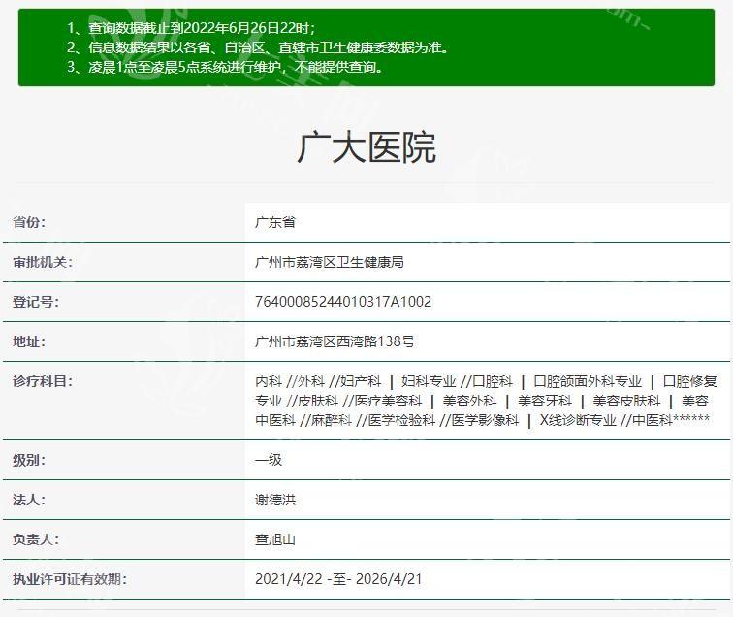The height and width of the screenshot is (617, 733).
Task: Select the value 广州市荔湾区卫生健康局
Action: click(x=330, y=262)
